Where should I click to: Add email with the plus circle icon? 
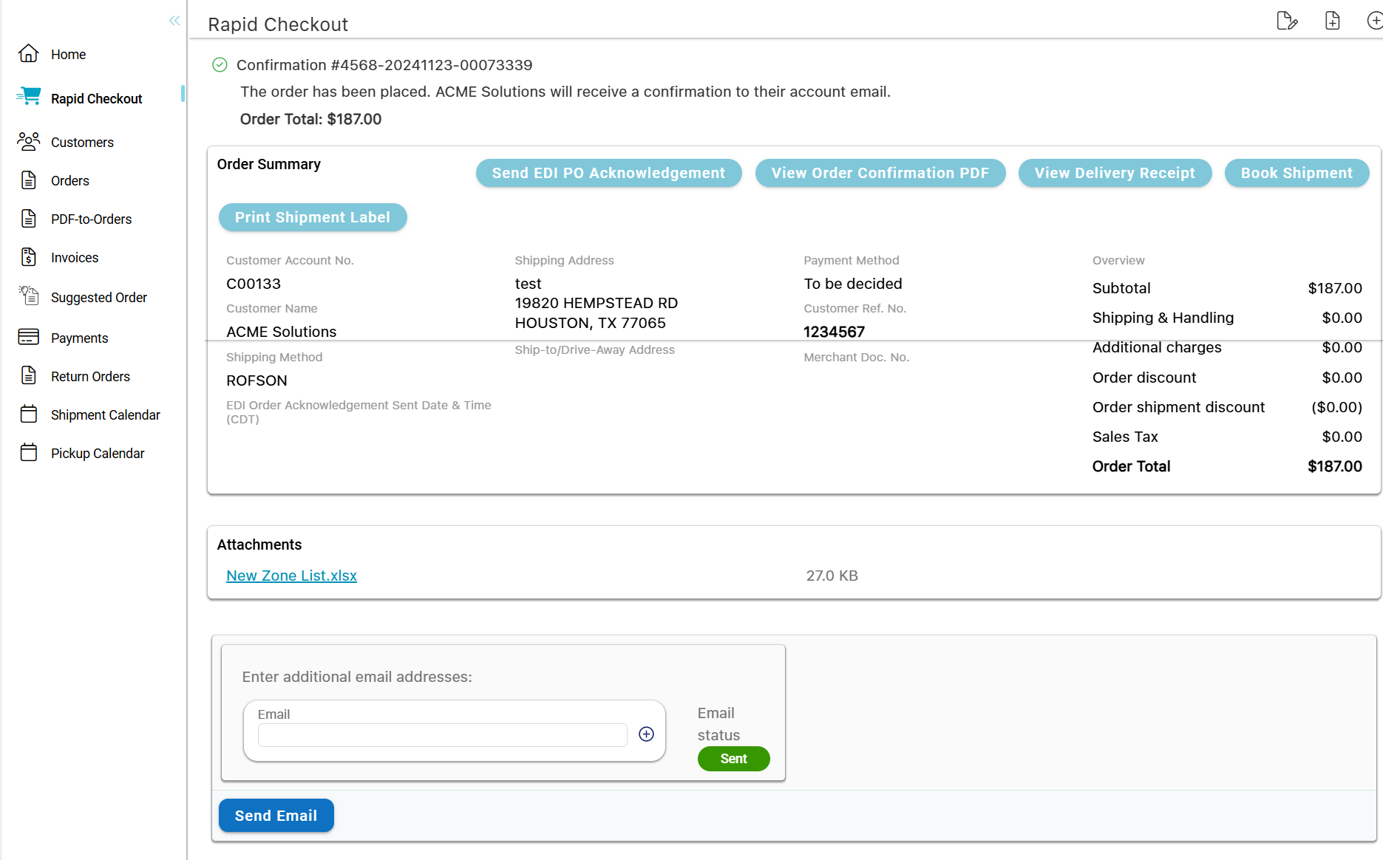tap(646, 734)
